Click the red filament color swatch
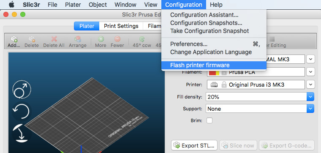 pyautogui.click(x=212, y=73)
